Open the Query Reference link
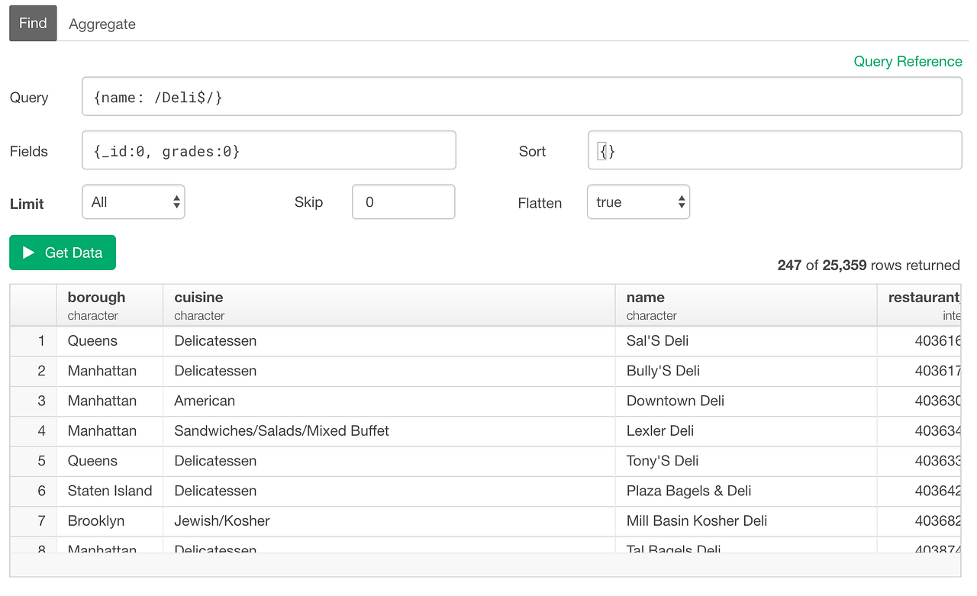 (x=908, y=61)
